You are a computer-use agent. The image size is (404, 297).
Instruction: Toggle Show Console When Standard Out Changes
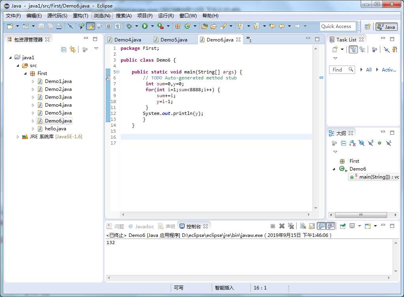[321, 226]
